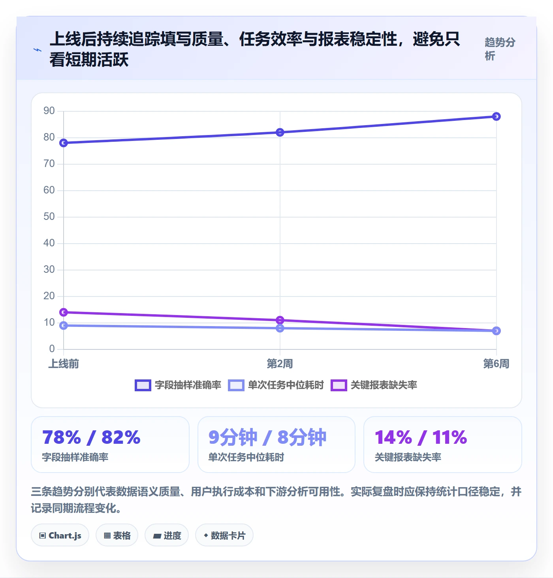Click the Chart.js tag chip
This screenshot has width=553, height=578.
click(60, 535)
